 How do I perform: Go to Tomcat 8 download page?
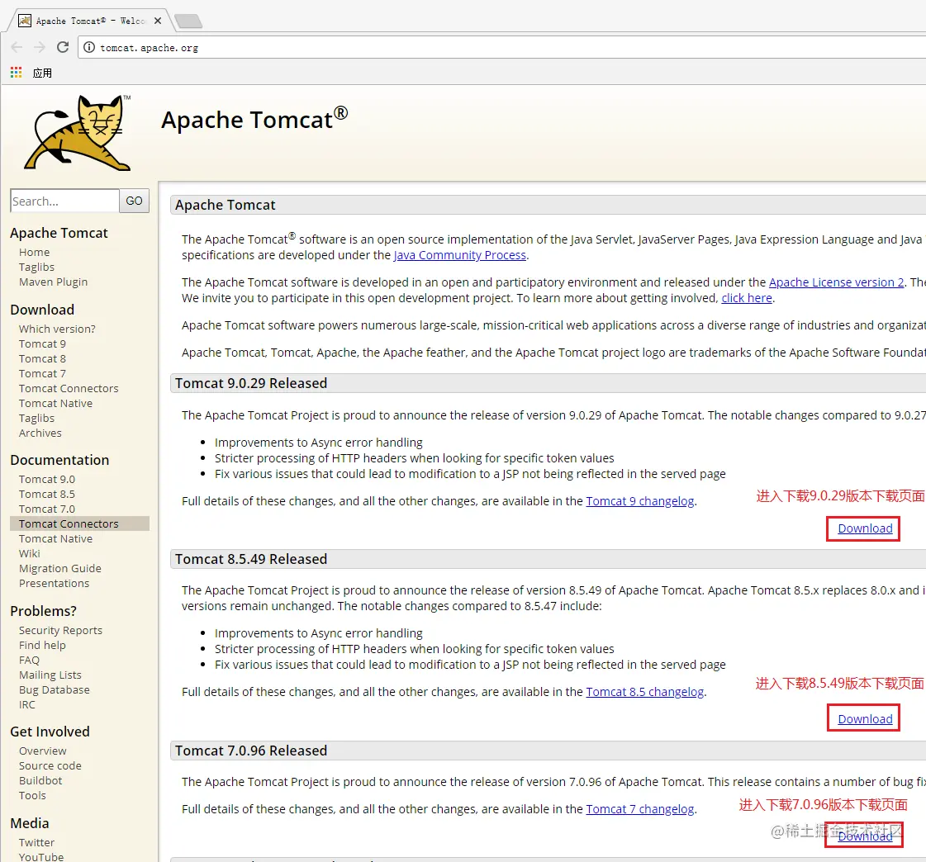pyautogui.click(x=42, y=358)
